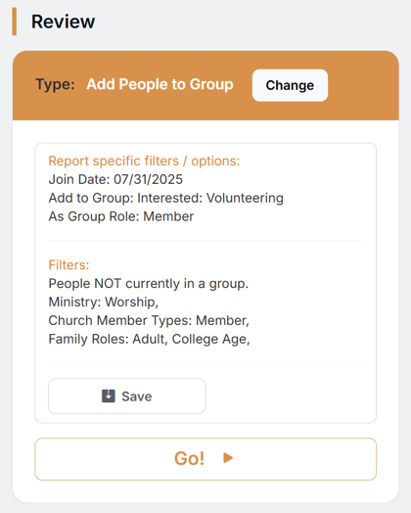The image size is (411, 513).
Task: Click the play arrow icon beside Go!
Action: pos(228,458)
